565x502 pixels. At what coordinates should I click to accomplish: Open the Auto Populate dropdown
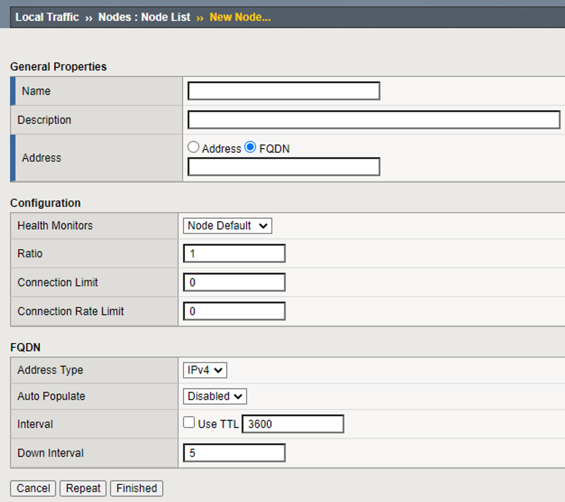coord(215,396)
